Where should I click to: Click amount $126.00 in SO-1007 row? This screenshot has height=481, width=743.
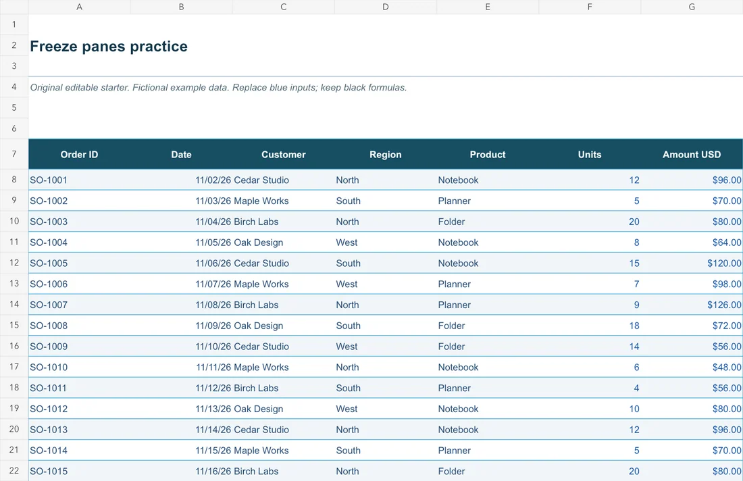click(692, 305)
